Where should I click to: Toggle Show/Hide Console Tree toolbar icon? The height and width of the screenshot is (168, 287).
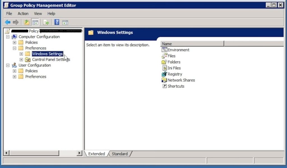click(x=35, y=22)
